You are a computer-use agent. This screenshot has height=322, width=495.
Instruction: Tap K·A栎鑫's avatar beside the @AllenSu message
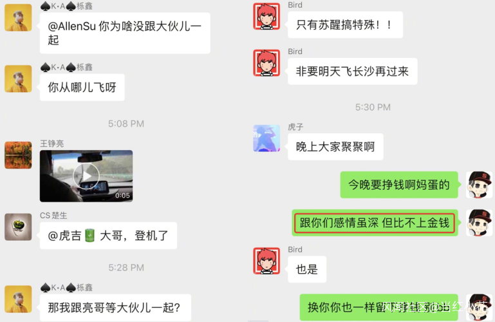[x=18, y=17]
